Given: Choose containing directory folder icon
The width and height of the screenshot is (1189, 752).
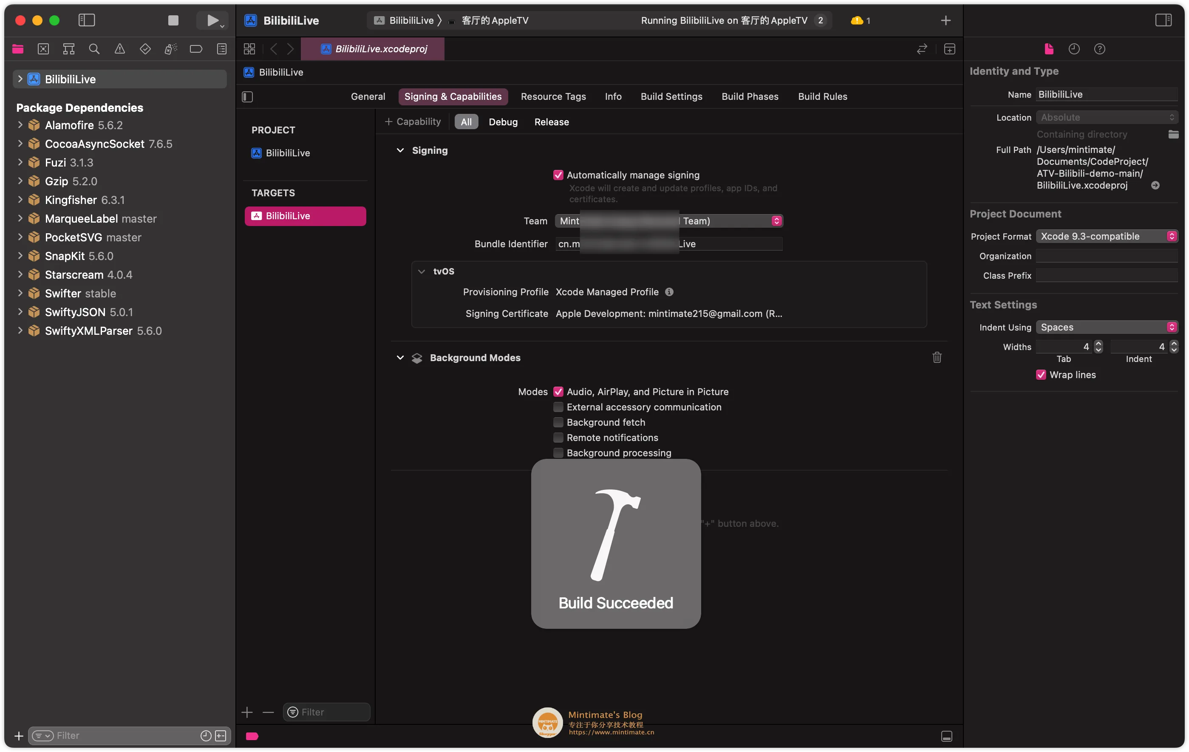Looking at the screenshot, I should tap(1173, 134).
